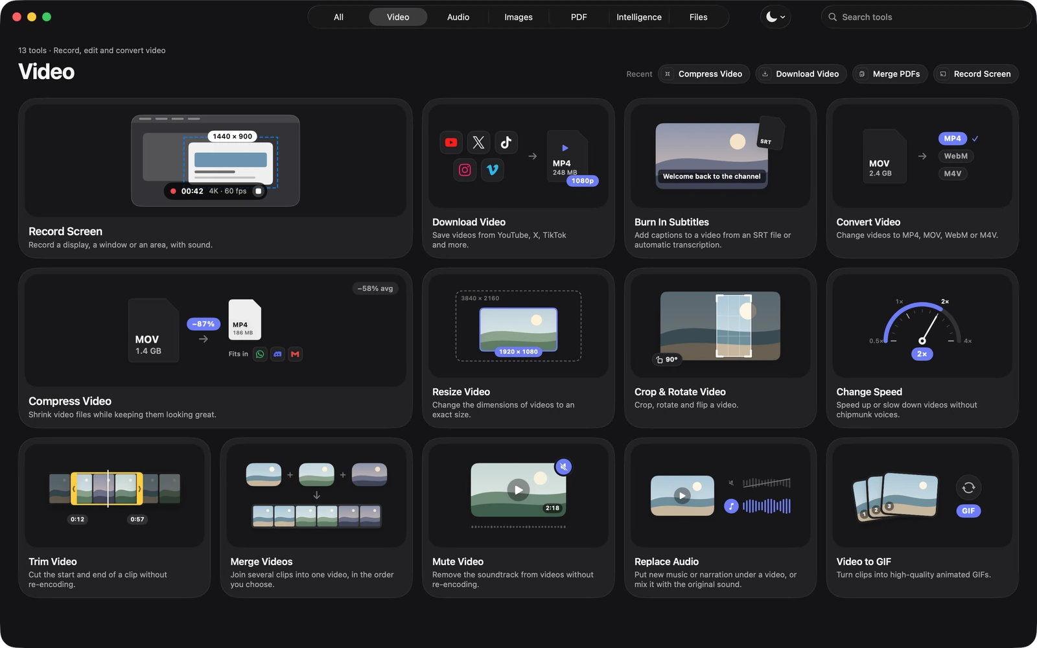Open the Convert Video tool
Image resolution: width=1037 pixels, height=648 pixels.
click(x=922, y=178)
